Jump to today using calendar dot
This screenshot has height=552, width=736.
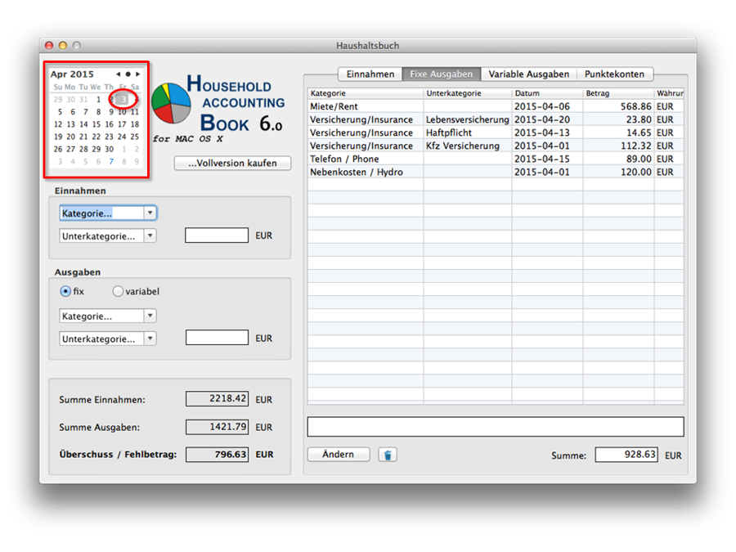coord(128,74)
